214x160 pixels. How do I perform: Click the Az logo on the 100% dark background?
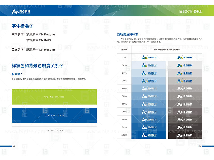point(184,135)
